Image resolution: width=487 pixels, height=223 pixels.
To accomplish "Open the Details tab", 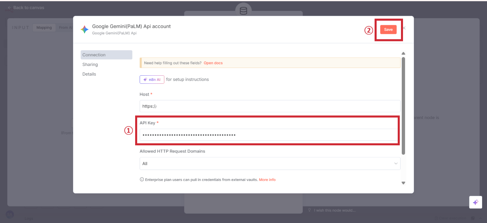I will coord(89,74).
